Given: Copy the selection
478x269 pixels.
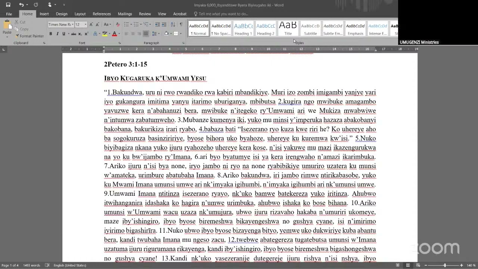Looking at the screenshot, I should tap(21, 29).
